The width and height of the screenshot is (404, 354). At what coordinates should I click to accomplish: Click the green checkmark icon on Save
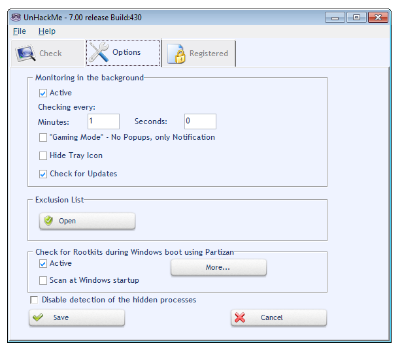[38, 317]
